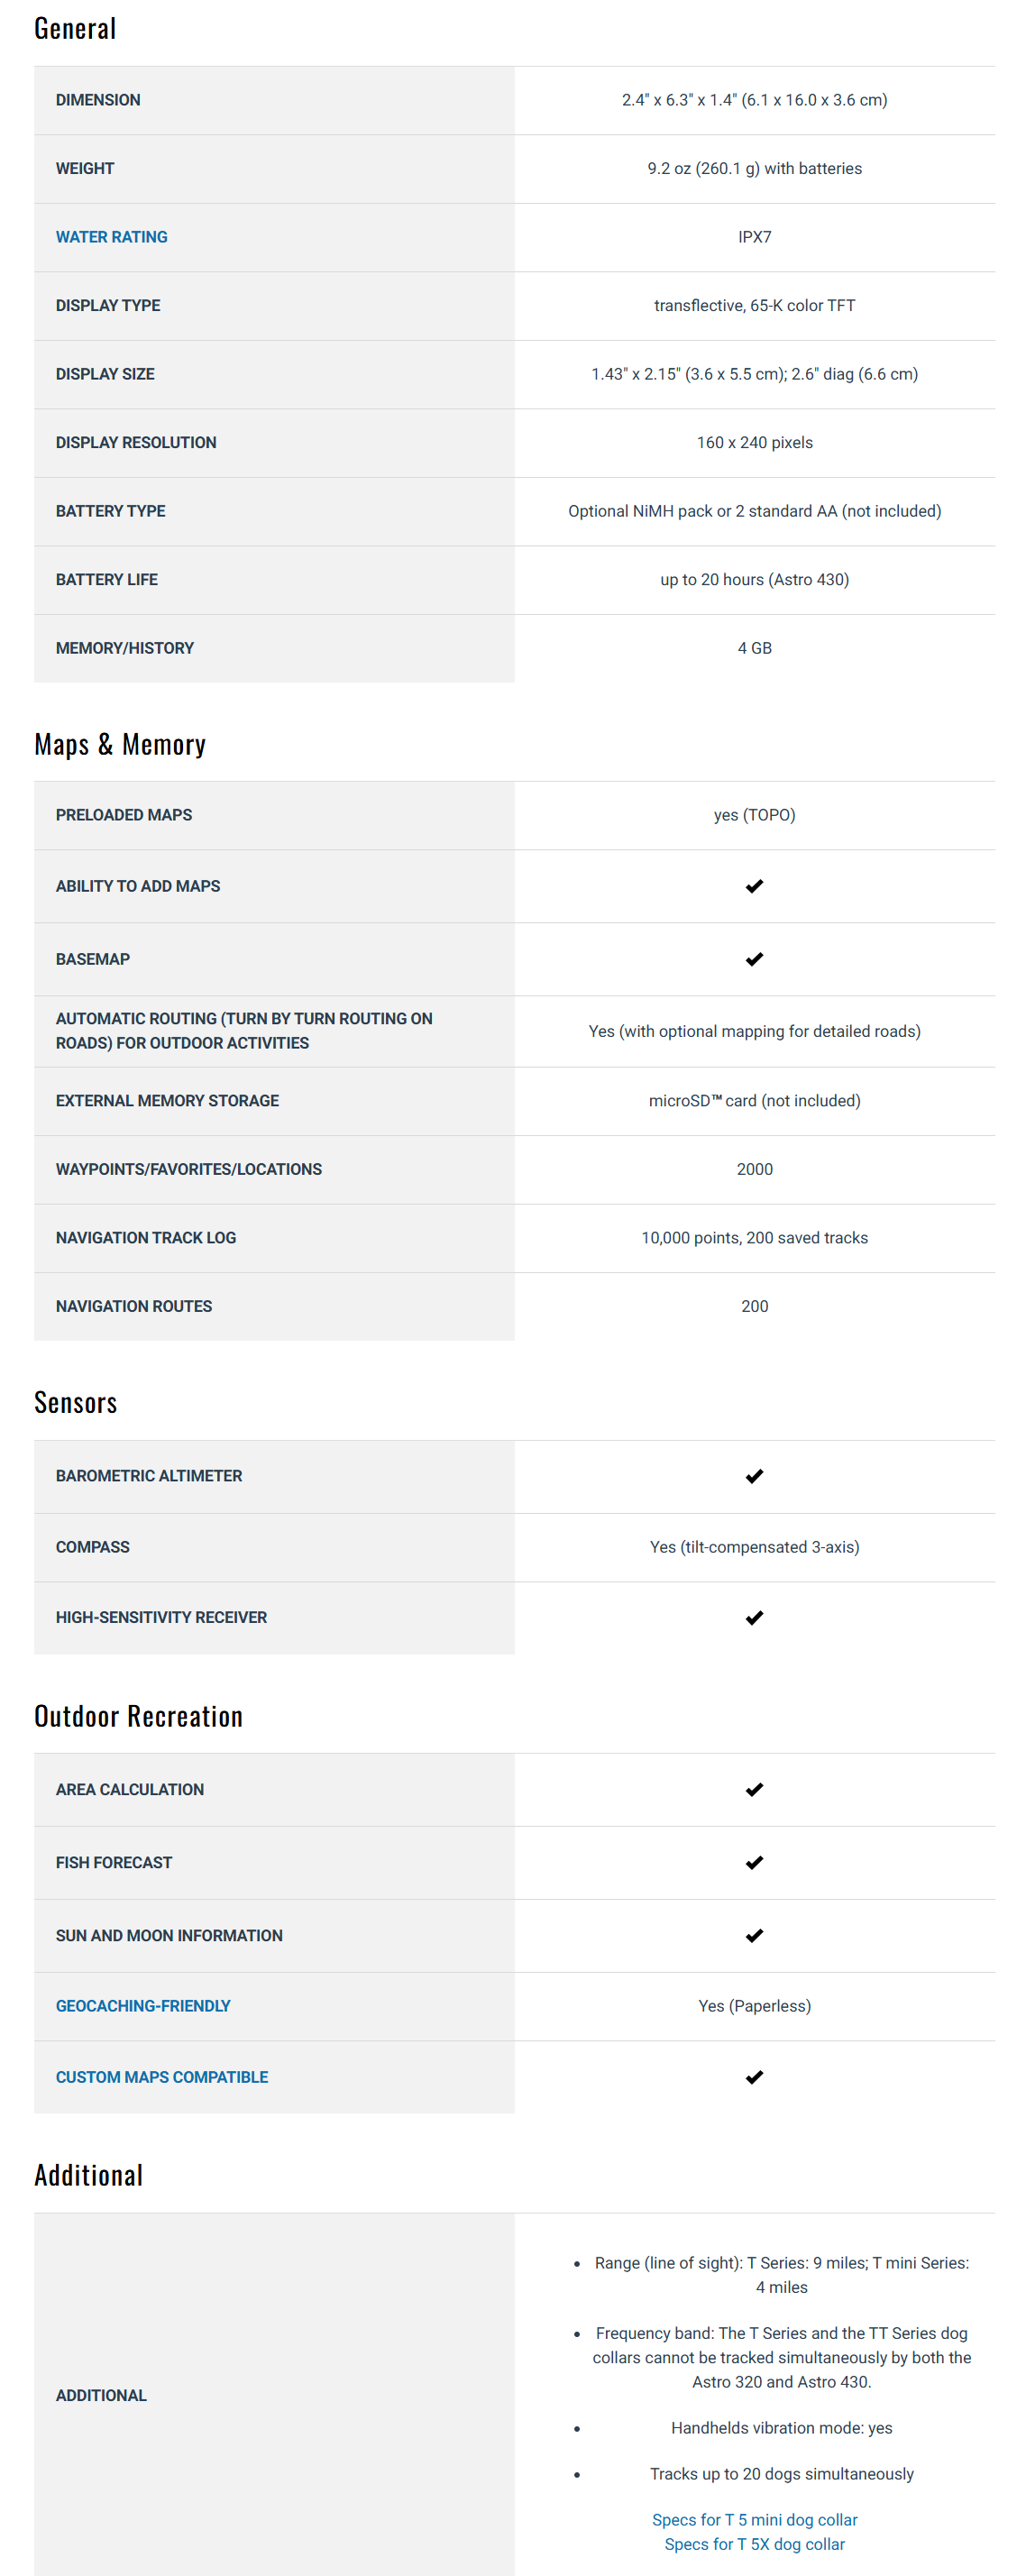Click the Area Calculation checkmark icon
The width and height of the screenshot is (1017, 2576).
[754, 1789]
